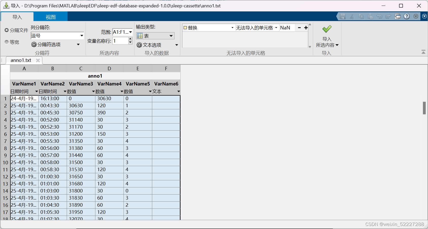Click cell containing 31140
This screenshot has height=229, width=428.
[81, 120]
